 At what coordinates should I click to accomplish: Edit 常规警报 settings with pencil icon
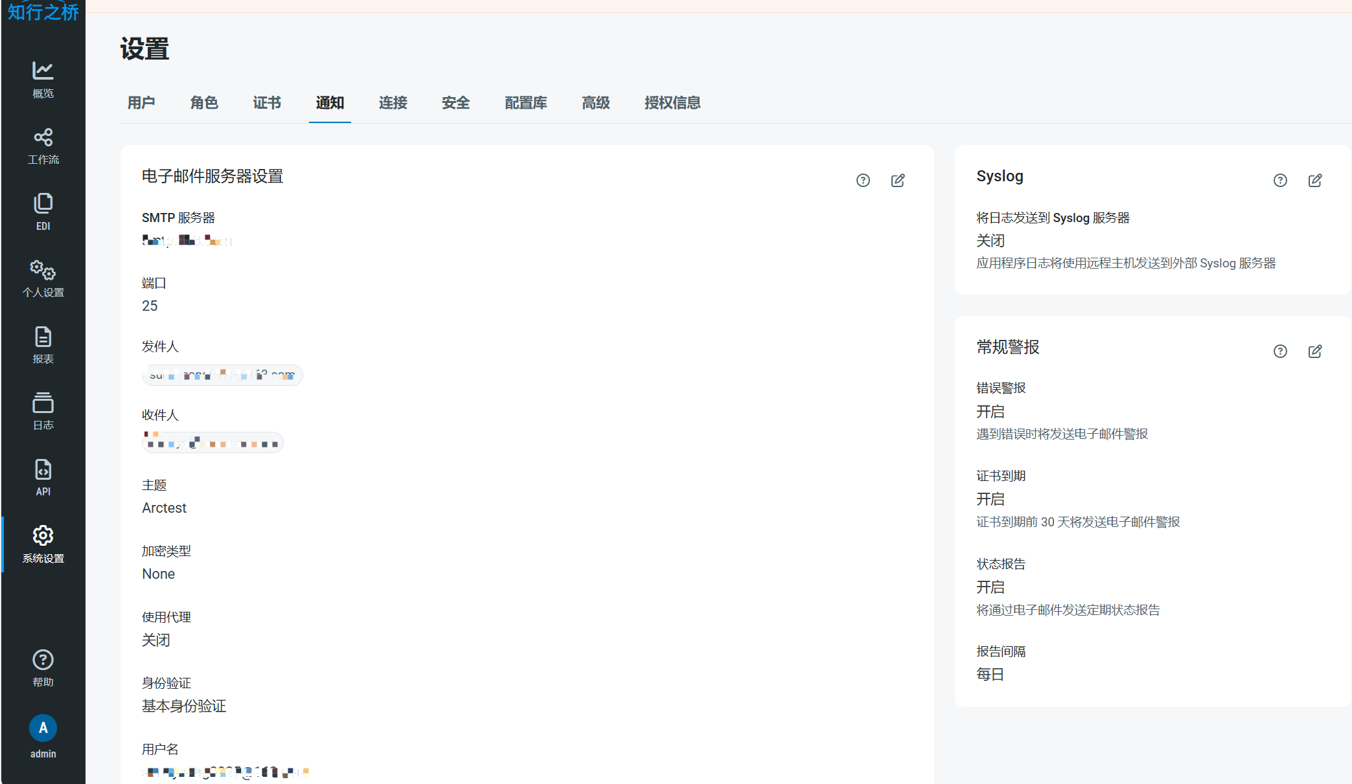pyautogui.click(x=1315, y=351)
